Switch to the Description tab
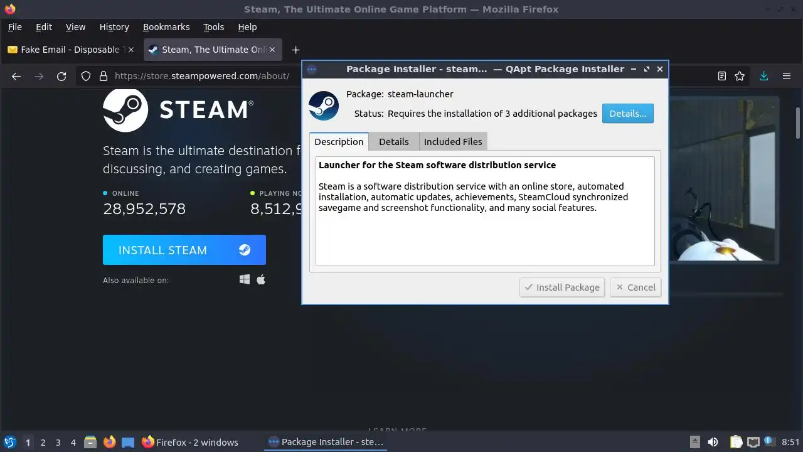The image size is (803, 452). (x=339, y=141)
